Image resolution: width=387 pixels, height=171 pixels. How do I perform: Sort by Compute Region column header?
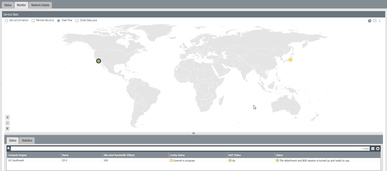pyautogui.click(x=34, y=155)
